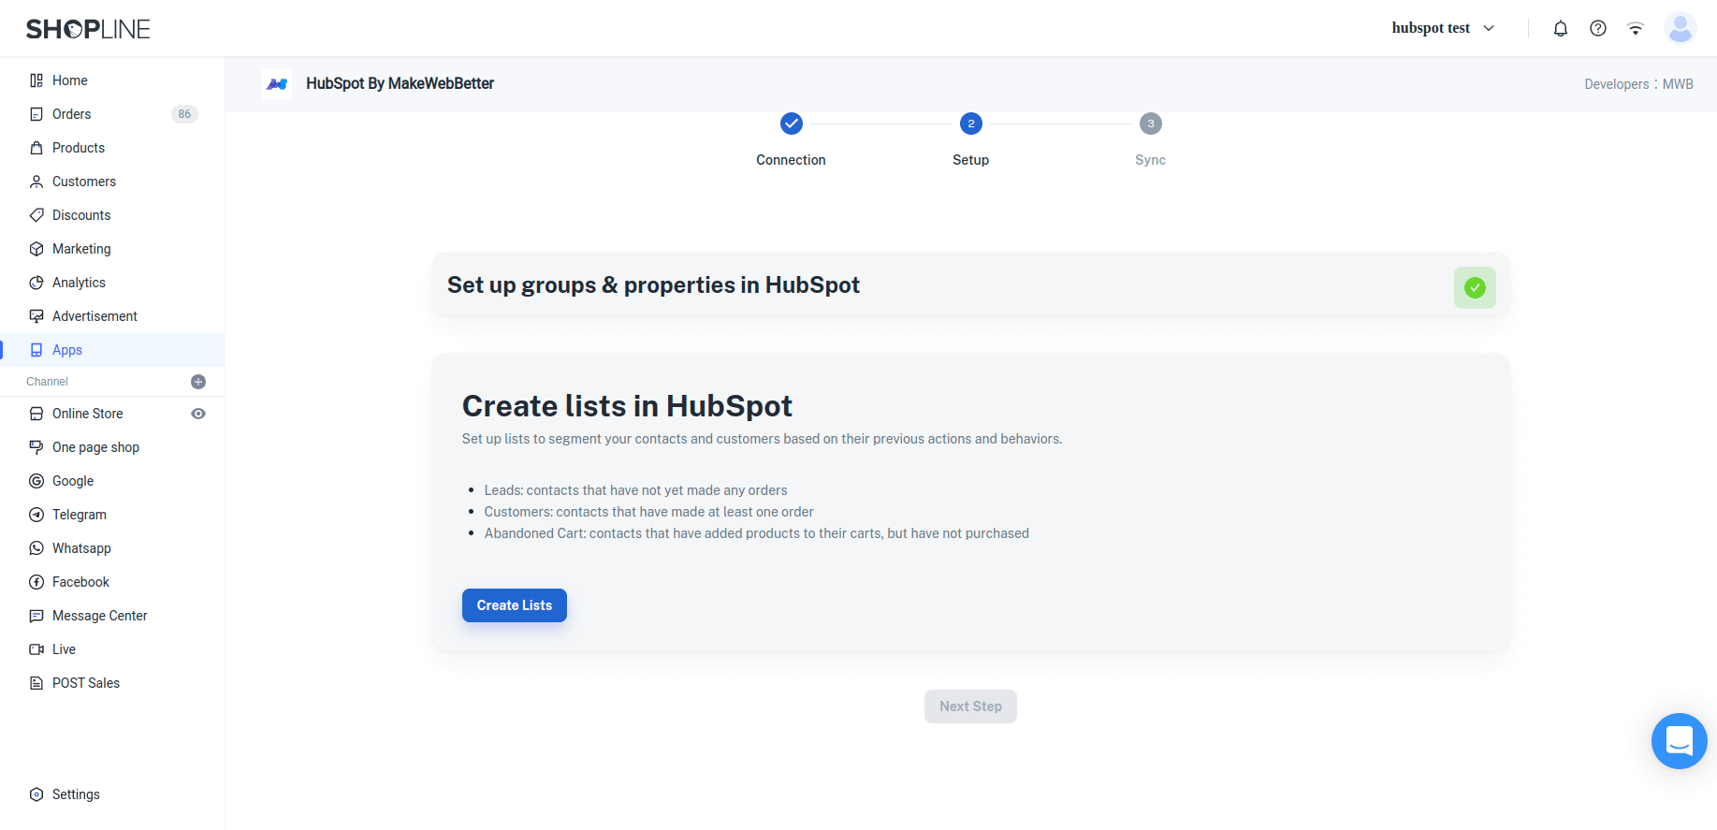The width and height of the screenshot is (1717, 830).
Task: Click the green checkmark on groups setup
Action: pos(1475,287)
